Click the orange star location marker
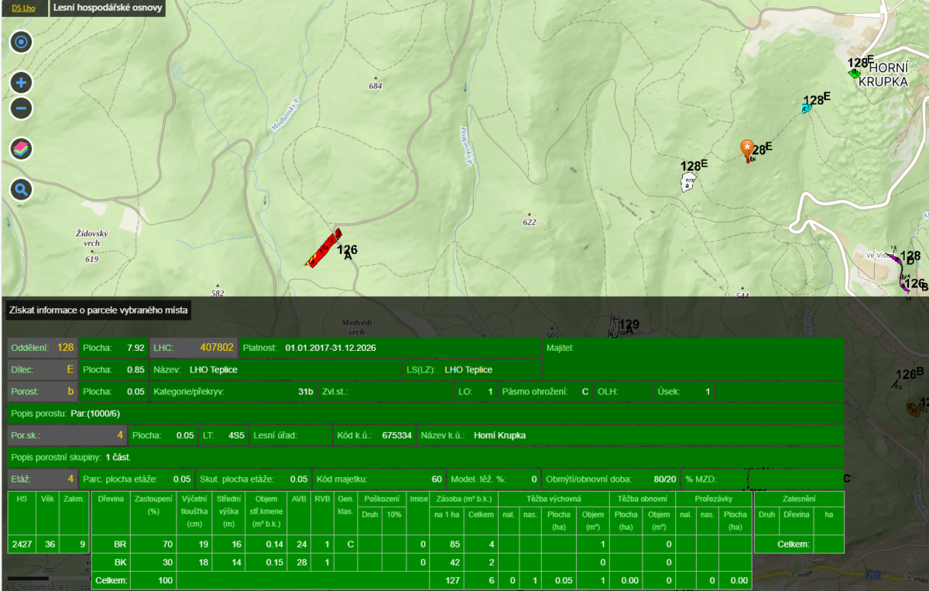 tap(746, 148)
